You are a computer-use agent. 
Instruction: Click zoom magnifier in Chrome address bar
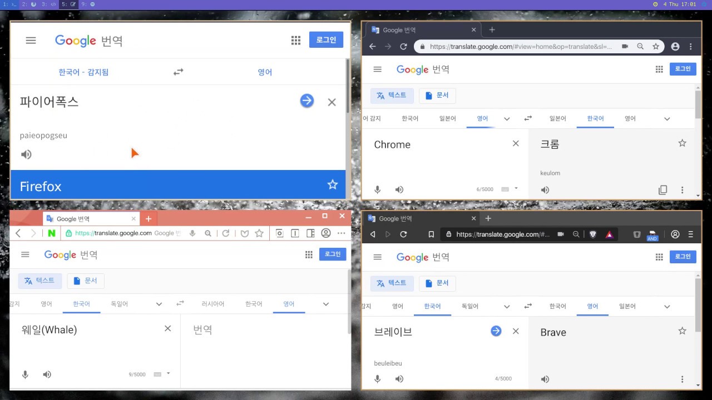640,47
